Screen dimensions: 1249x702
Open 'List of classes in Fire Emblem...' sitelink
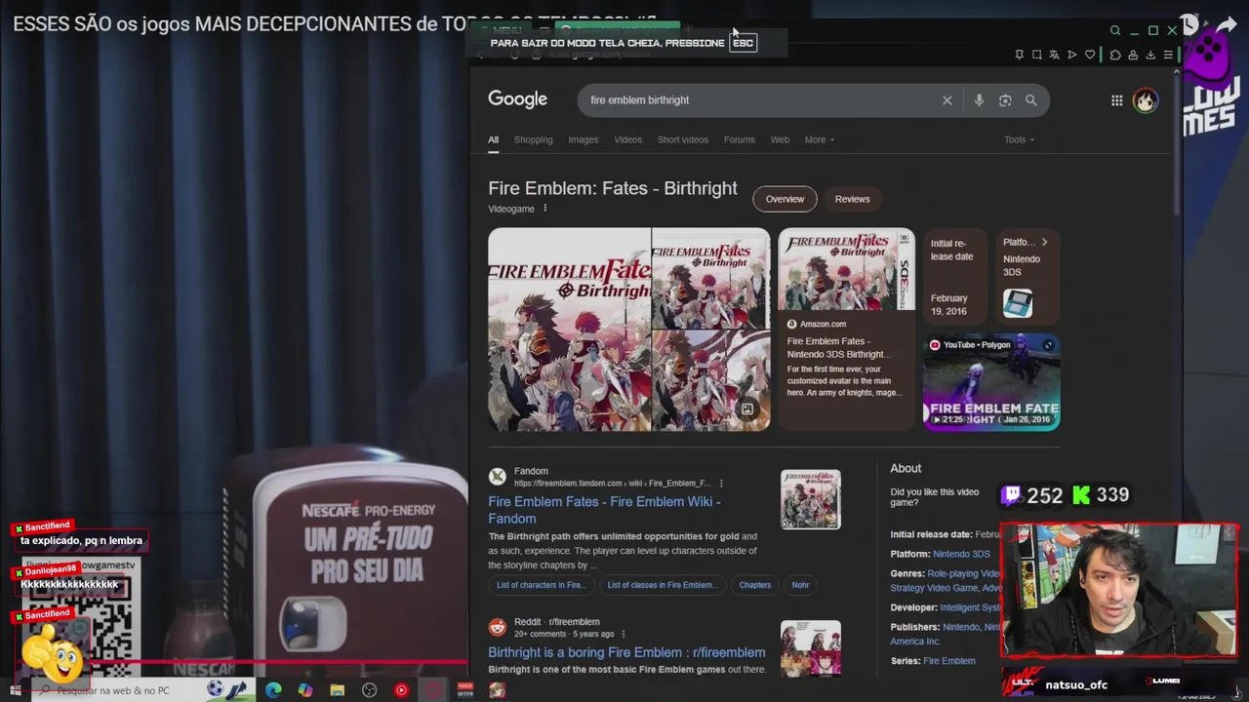click(661, 585)
